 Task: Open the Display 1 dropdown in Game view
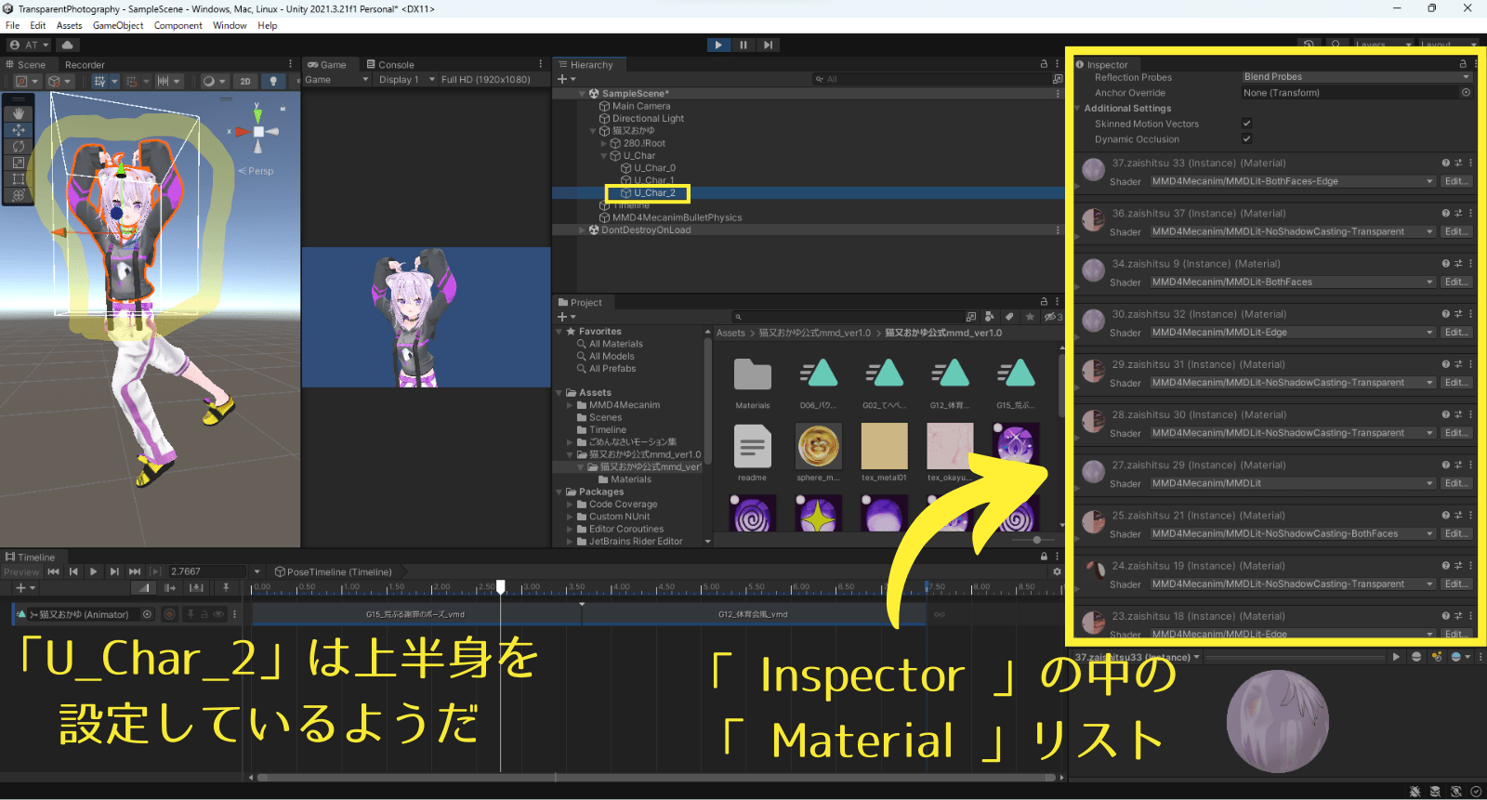tap(404, 80)
